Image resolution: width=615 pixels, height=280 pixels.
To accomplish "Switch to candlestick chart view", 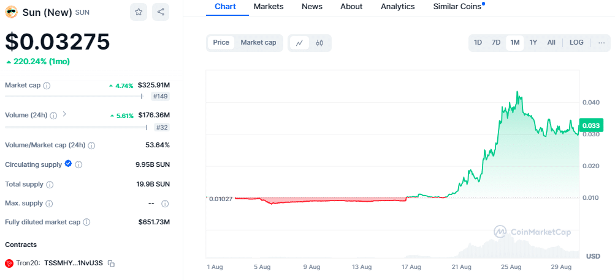I will pos(319,43).
